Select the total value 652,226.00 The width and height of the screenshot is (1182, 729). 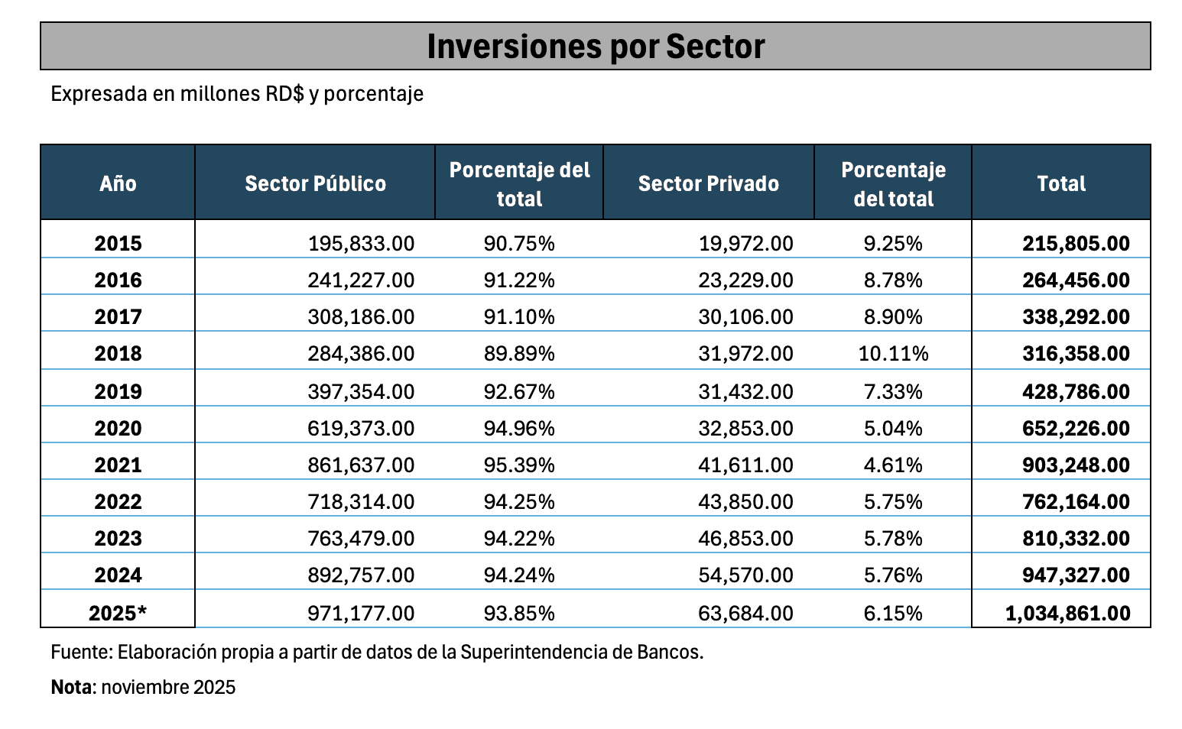pos(1076,429)
